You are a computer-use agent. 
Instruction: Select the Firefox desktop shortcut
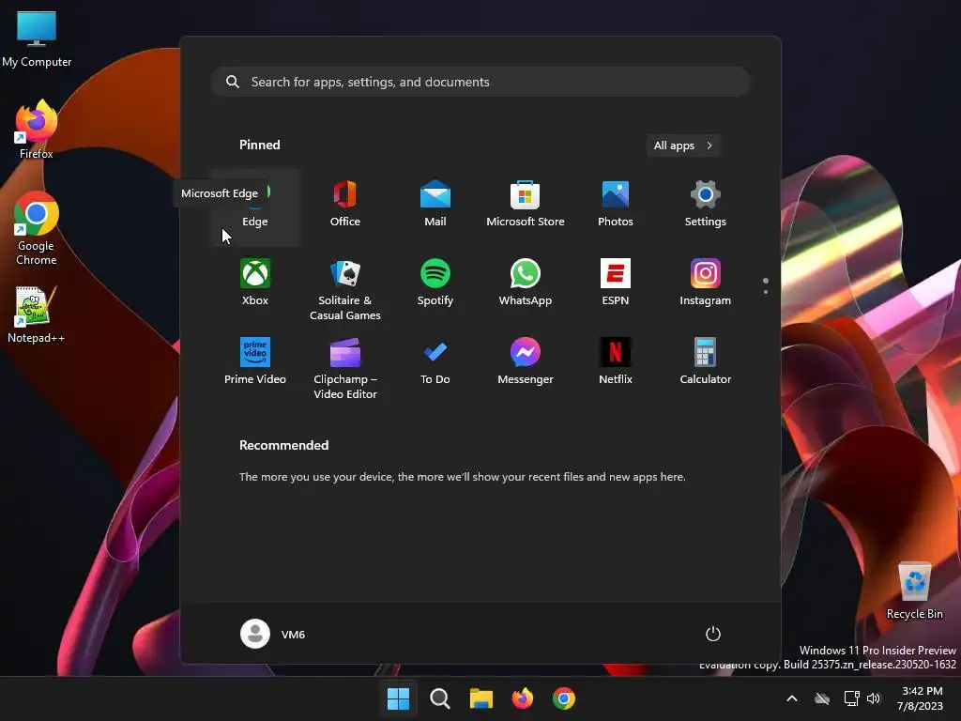point(37,130)
